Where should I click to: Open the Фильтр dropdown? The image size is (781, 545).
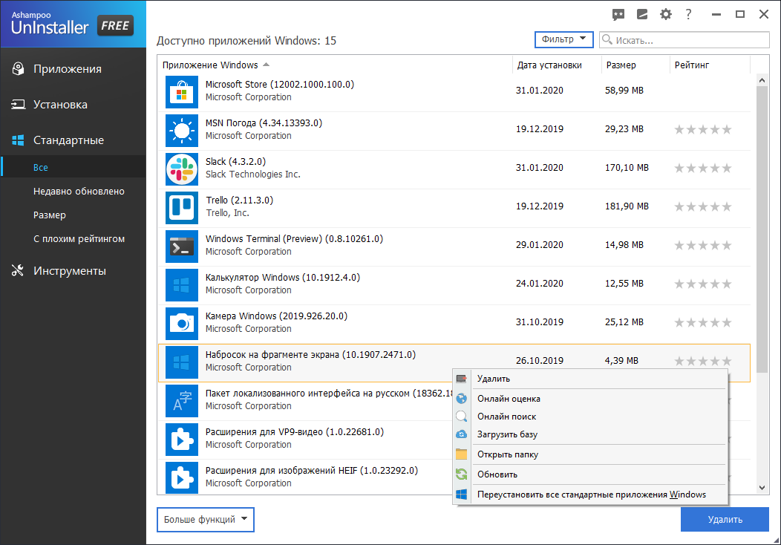pyautogui.click(x=563, y=39)
